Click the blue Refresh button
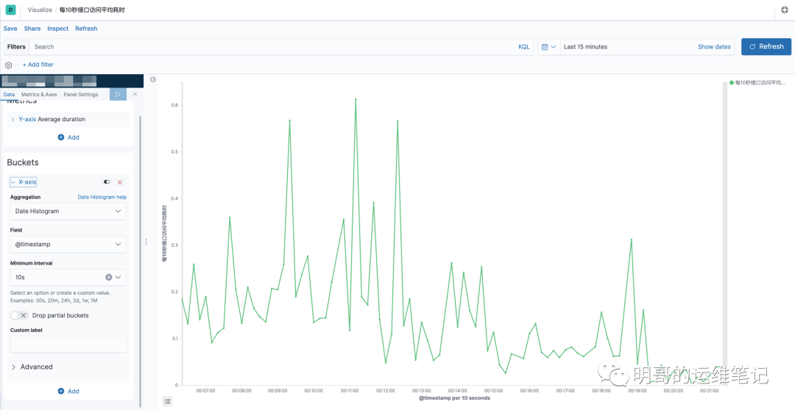 (766, 46)
